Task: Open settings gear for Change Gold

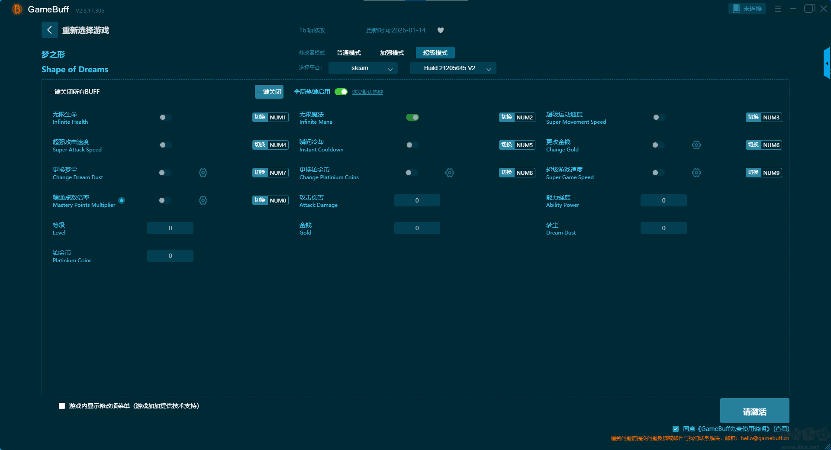Action: [696, 145]
